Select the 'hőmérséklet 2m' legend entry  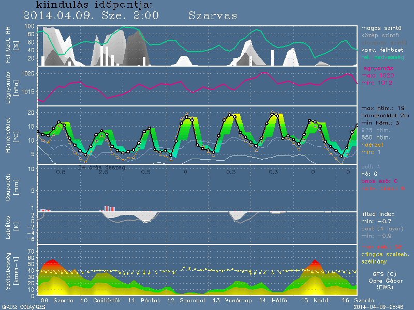tap(384, 116)
